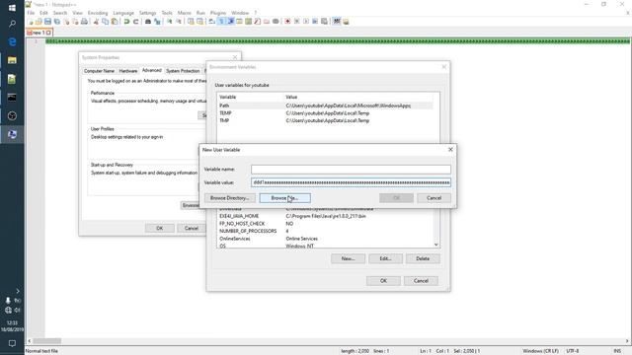Screen dimensions: 632x355
Task: Select the Path user variable row
Action: [x=325, y=106]
